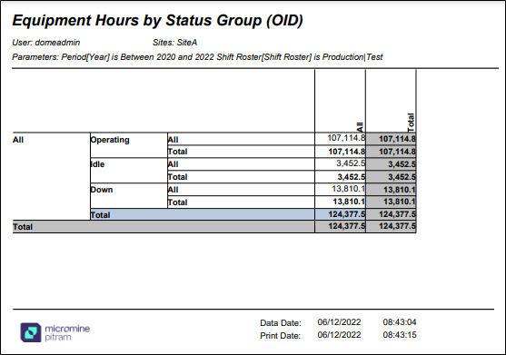
Task: Click the report title Equipment Hours by Status Group
Action: coord(158,20)
